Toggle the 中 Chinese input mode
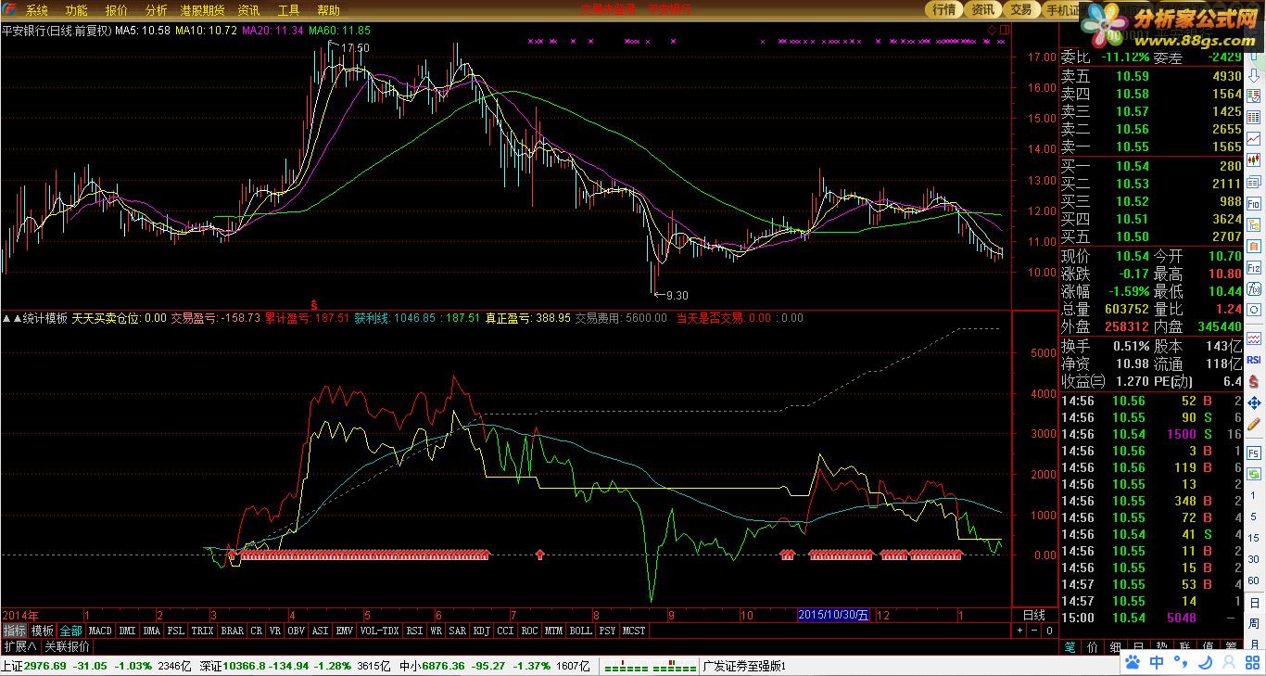Viewport: 1266px width, 676px height. 1158,662
